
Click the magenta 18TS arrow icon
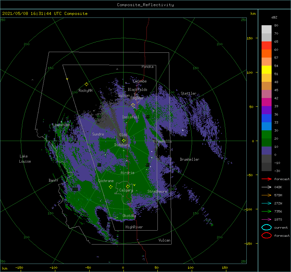click(x=266, y=220)
